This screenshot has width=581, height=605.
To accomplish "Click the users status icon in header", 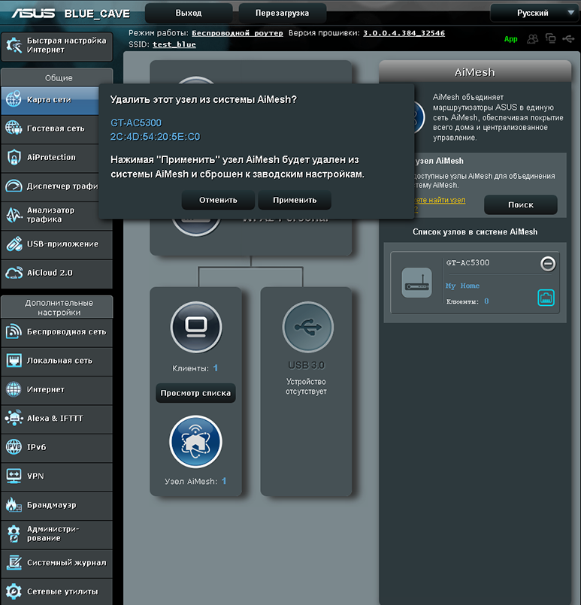I will click(x=532, y=38).
